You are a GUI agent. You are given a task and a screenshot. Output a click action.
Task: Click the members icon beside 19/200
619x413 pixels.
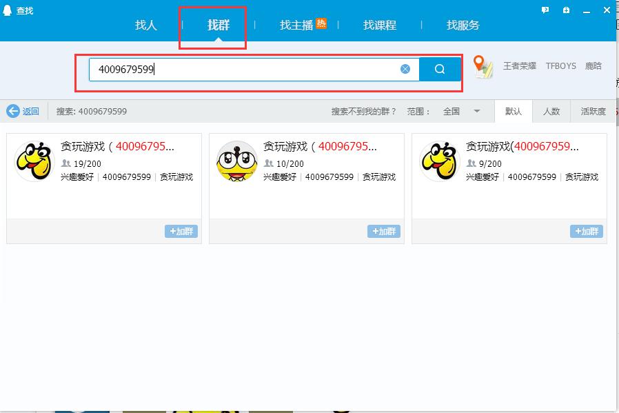pos(66,163)
